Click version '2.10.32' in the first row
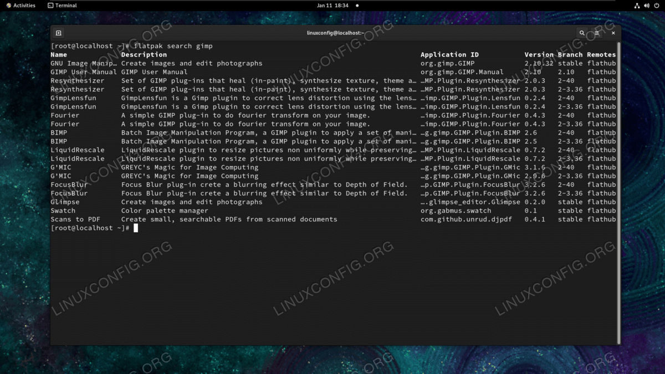The image size is (665, 374). (539, 63)
